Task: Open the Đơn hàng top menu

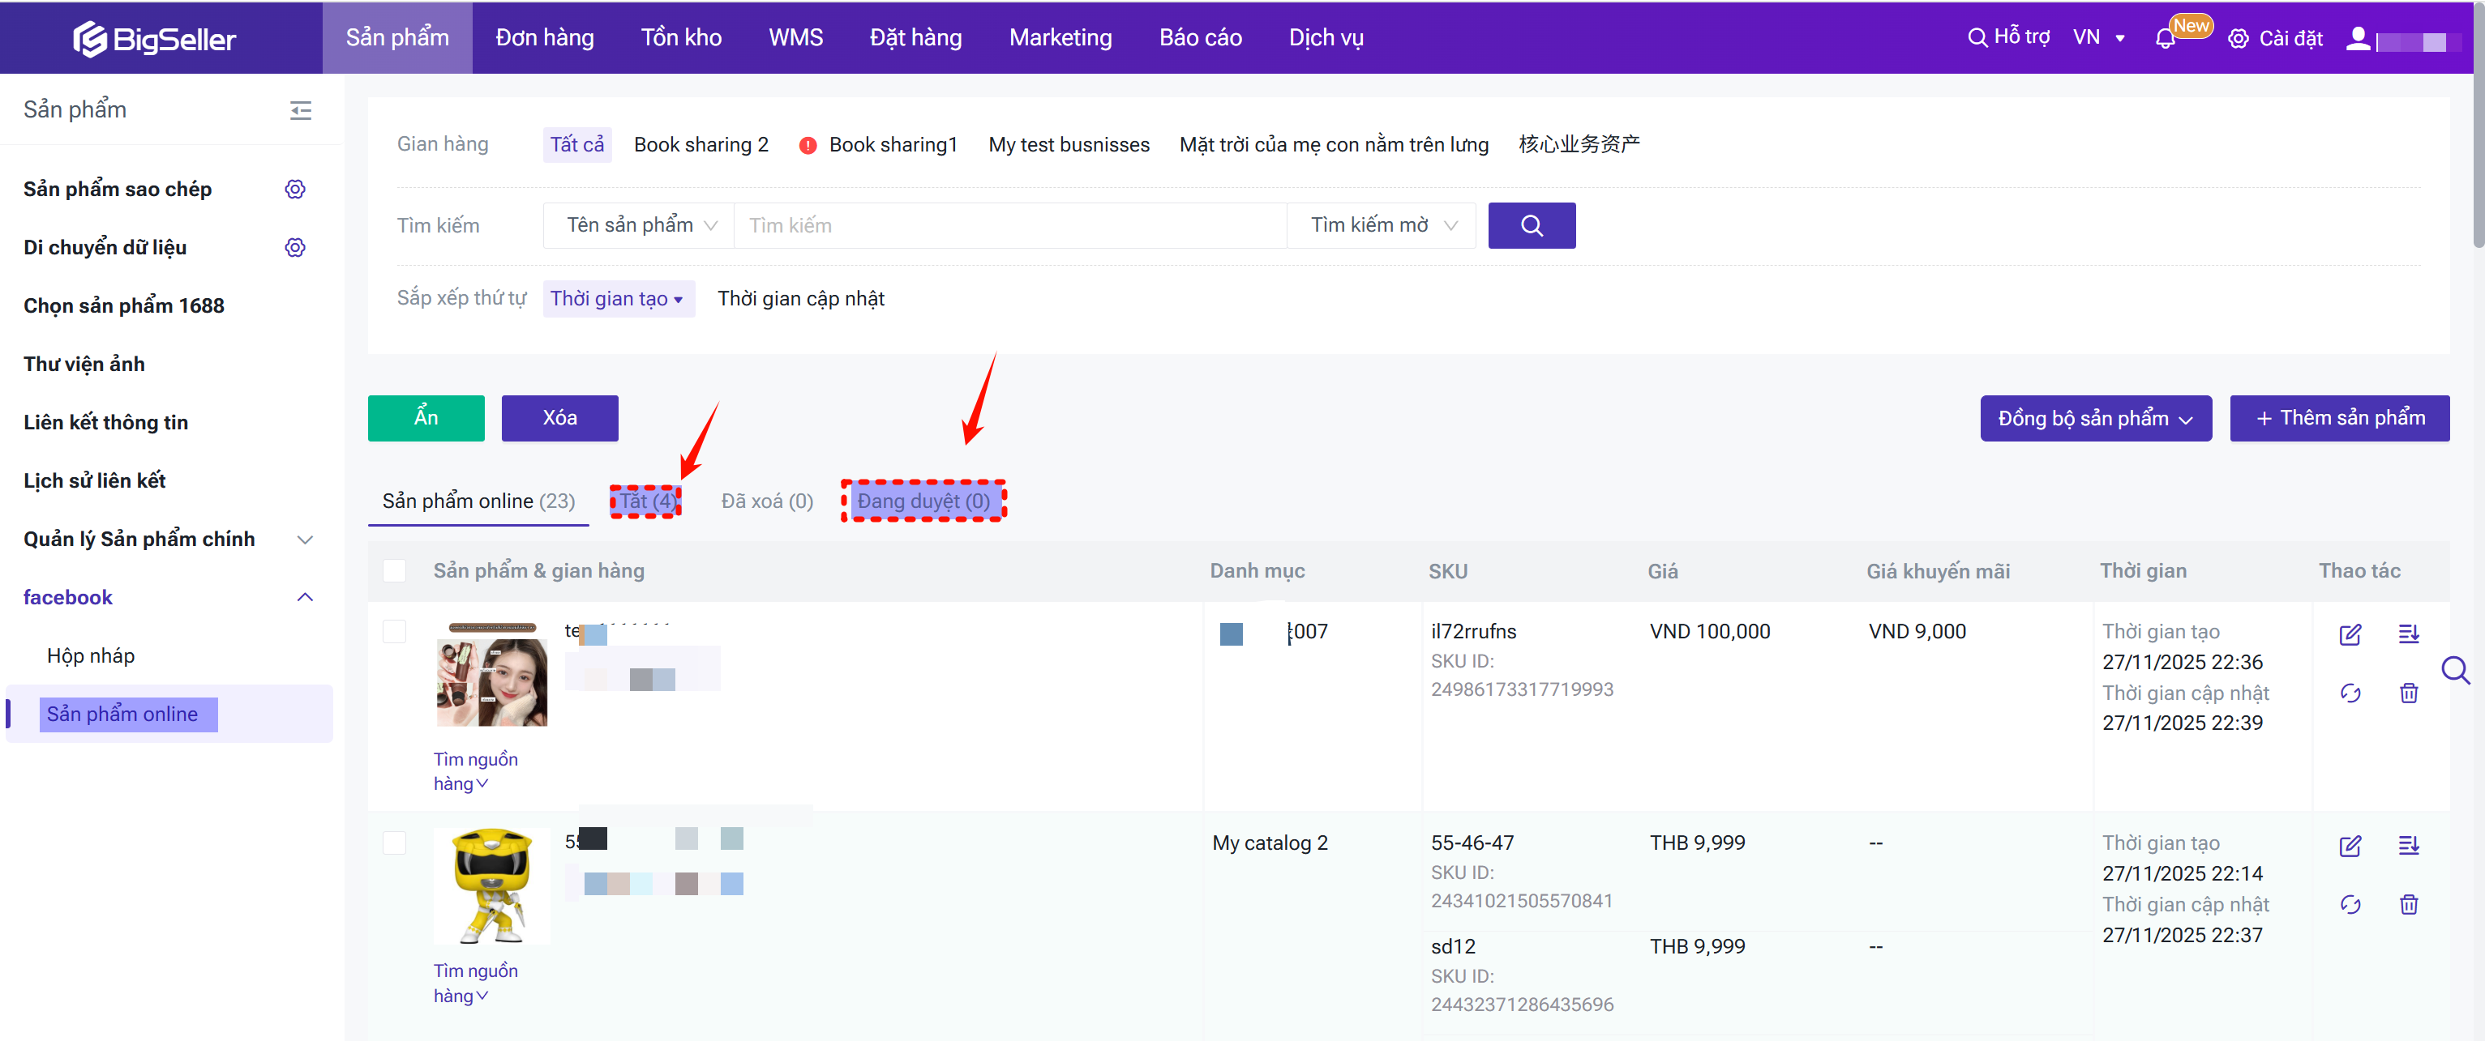Action: tap(544, 37)
